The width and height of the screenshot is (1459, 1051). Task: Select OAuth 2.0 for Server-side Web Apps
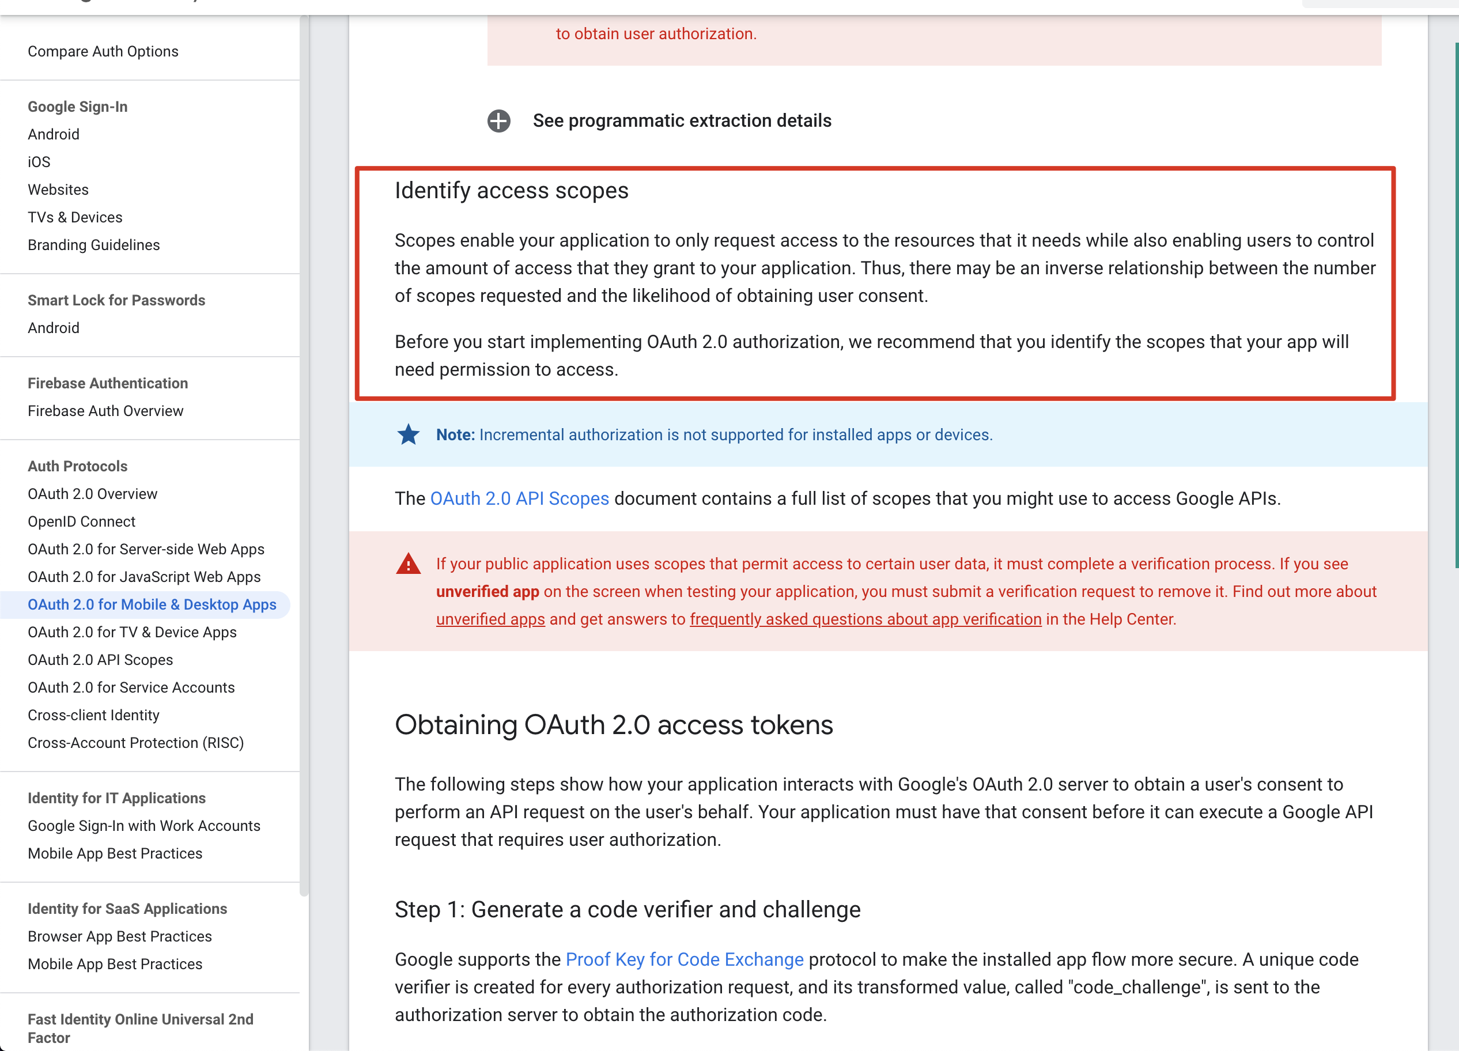coord(146,549)
